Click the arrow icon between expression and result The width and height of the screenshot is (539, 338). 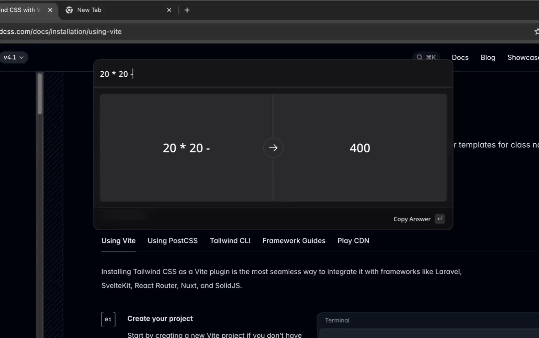pos(273,148)
